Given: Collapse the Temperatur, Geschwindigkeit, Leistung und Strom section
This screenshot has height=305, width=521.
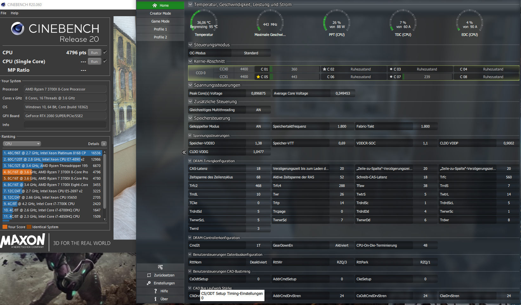Looking at the screenshot, I should pyautogui.click(x=190, y=4).
